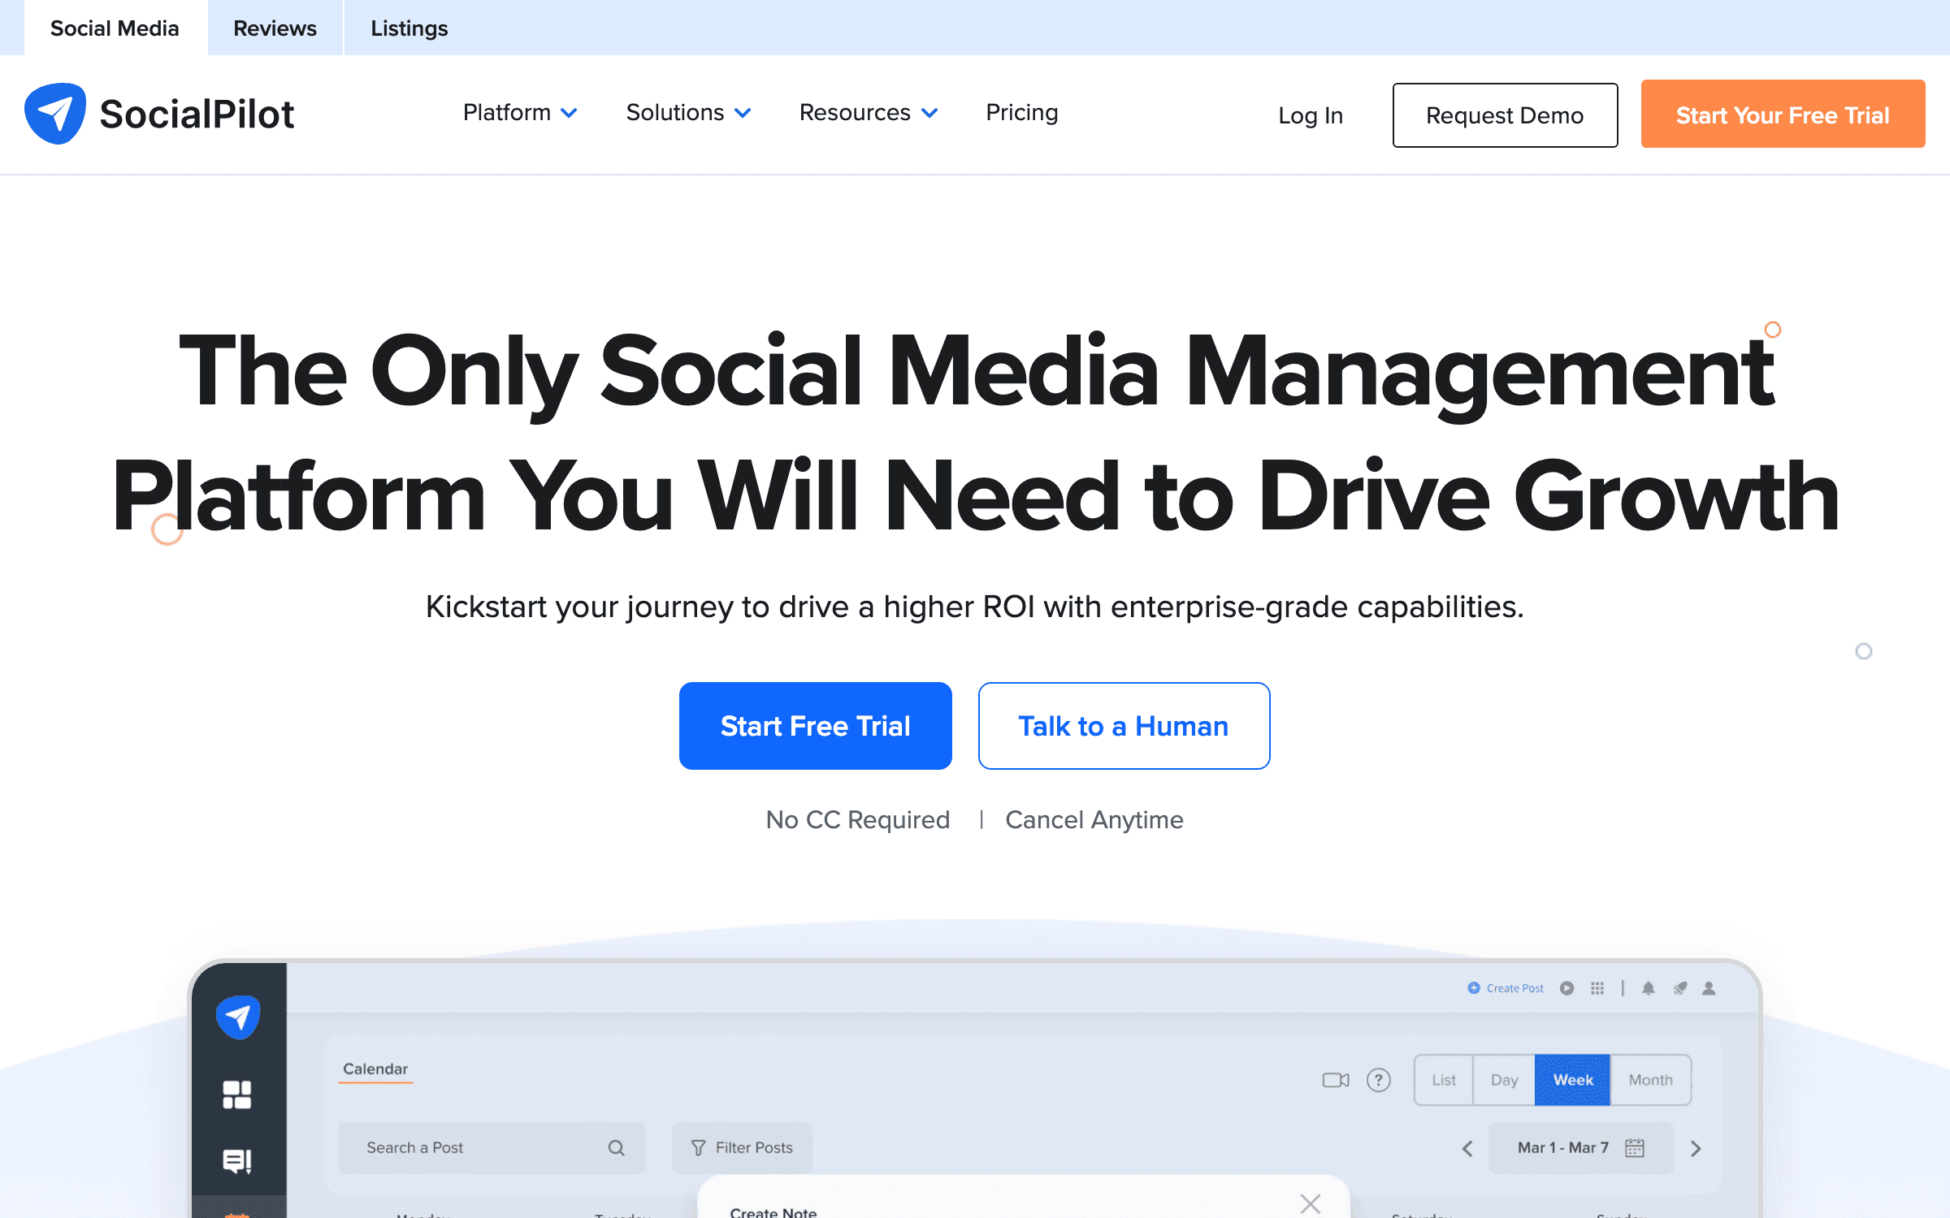Image resolution: width=1950 pixels, height=1218 pixels.
Task: Close the Create Note popup
Action: coord(1310,1203)
